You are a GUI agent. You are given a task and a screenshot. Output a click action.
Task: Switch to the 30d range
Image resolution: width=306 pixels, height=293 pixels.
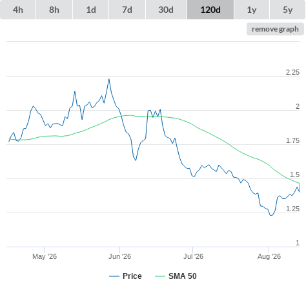pos(166,10)
